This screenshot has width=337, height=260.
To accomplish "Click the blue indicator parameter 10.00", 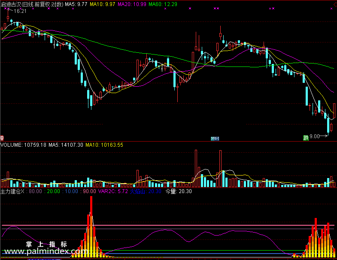I will (x=71, y=191).
